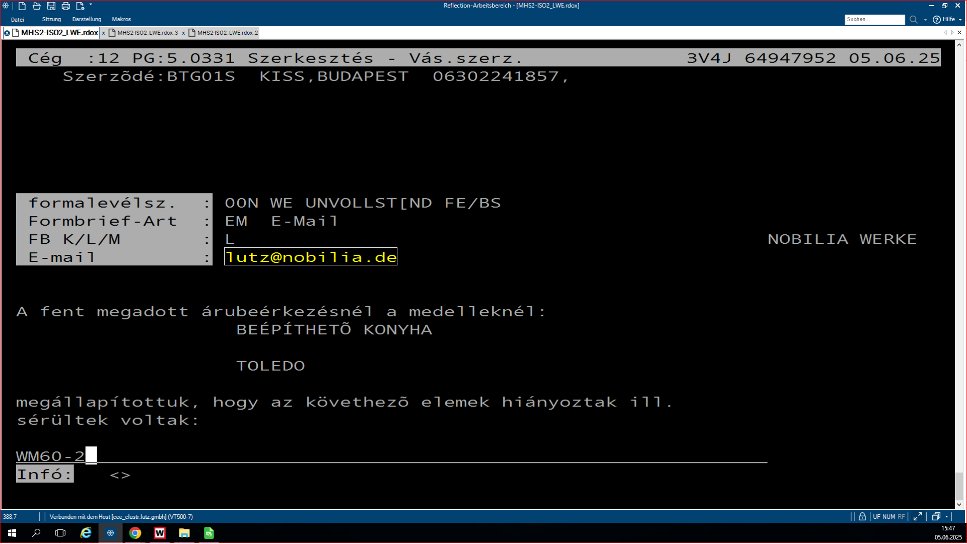This screenshot has width=967, height=544.
Task: Click the New Document icon
Action: [22, 6]
